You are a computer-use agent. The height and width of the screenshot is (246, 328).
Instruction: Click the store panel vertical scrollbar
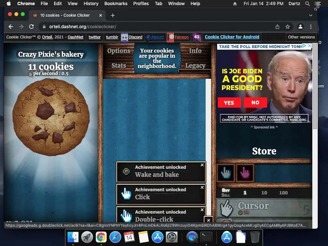tap(315, 86)
